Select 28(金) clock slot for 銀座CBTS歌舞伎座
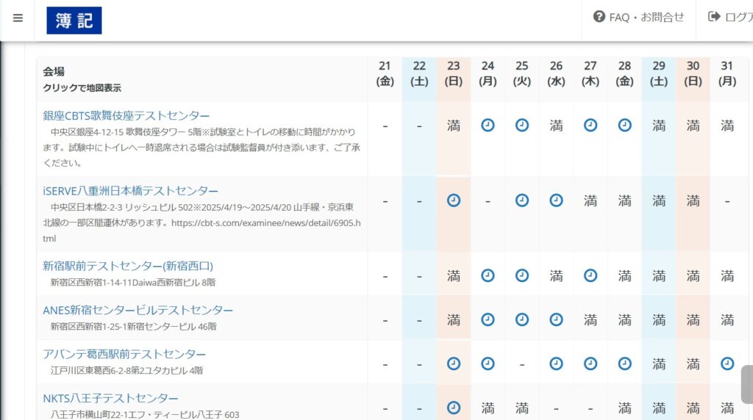The height and width of the screenshot is (420, 753). 624,126
